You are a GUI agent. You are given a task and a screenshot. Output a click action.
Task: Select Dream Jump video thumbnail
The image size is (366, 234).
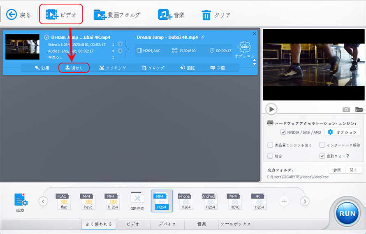[x=22, y=47]
